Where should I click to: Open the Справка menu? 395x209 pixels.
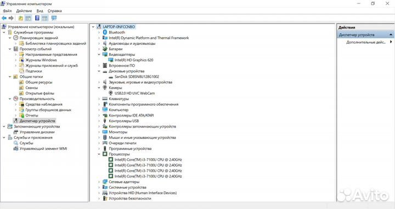click(x=55, y=11)
